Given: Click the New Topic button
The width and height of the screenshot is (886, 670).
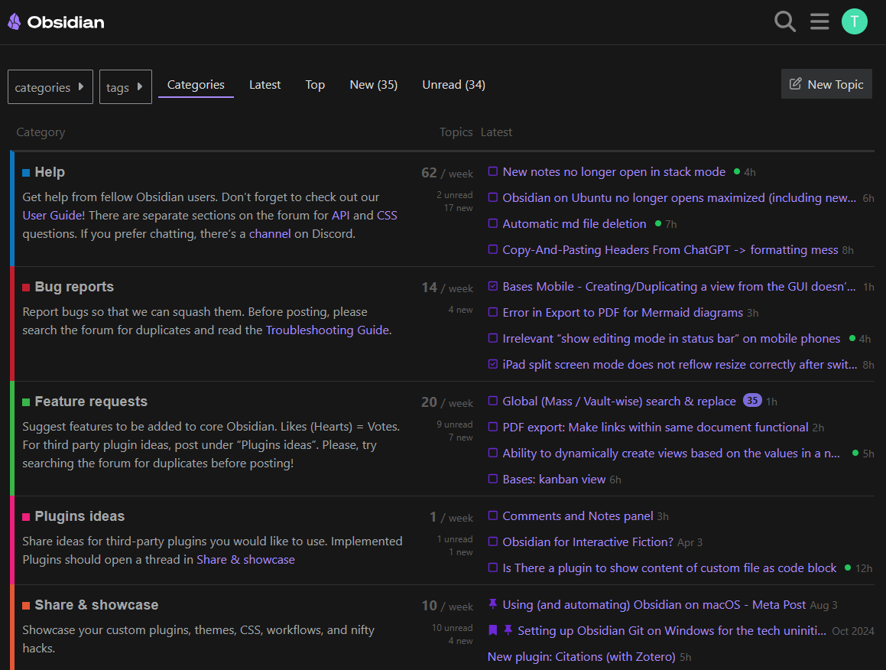Looking at the screenshot, I should tap(826, 84).
